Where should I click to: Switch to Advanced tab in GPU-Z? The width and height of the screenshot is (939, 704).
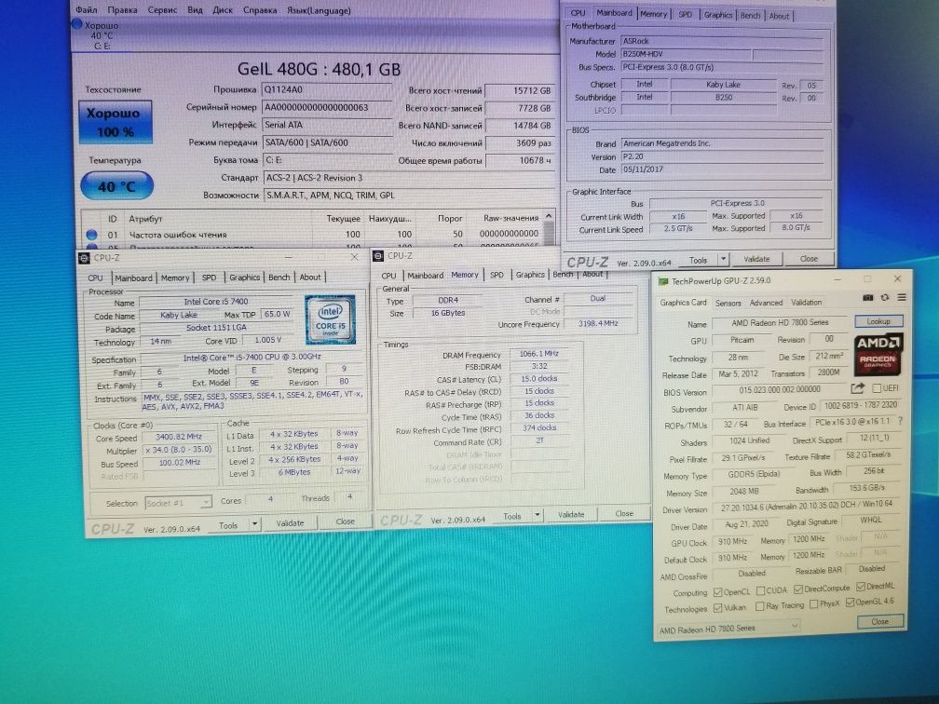(x=766, y=303)
